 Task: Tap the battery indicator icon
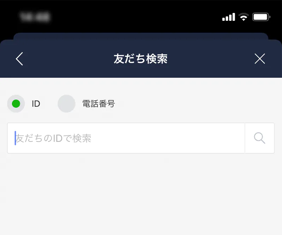[x=261, y=17]
